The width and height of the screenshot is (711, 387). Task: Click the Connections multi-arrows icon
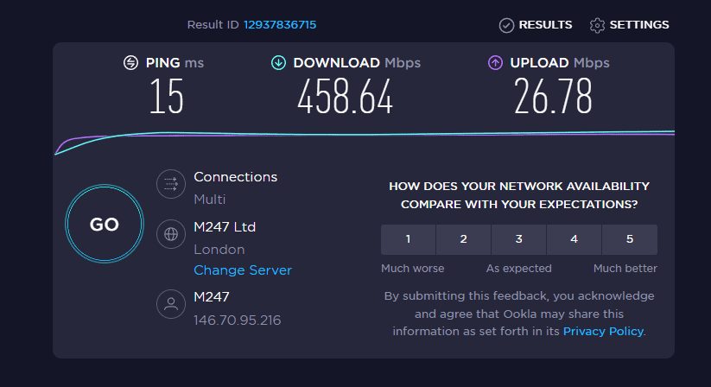(x=170, y=184)
